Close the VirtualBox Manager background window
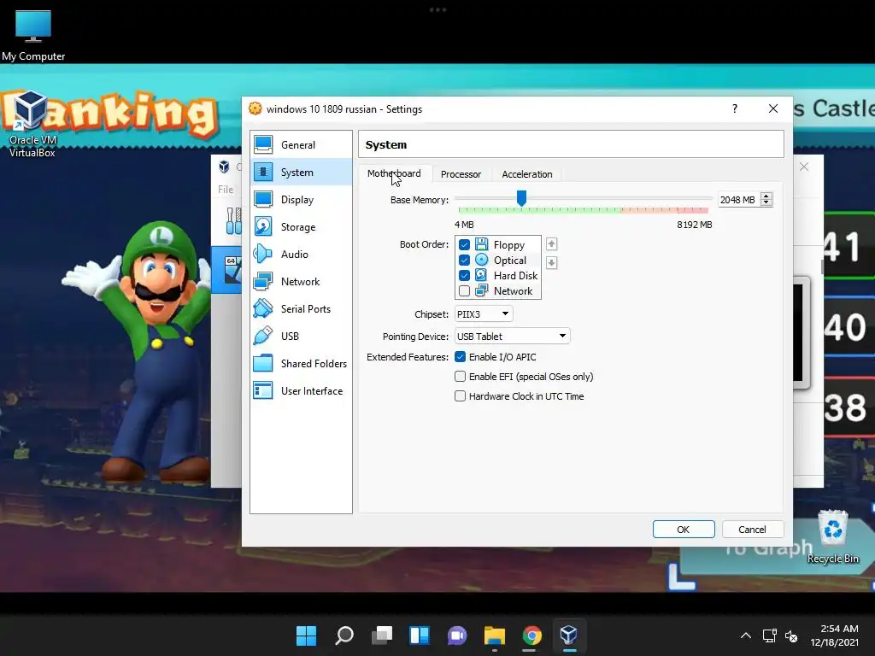The height and width of the screenshot is (656, 875). (x=804, y=167)
